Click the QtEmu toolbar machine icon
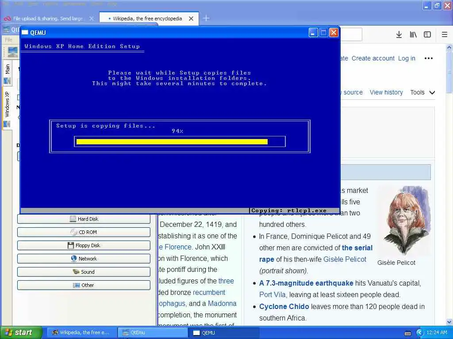This screenshot has width=453, height=339. point(13,52)
